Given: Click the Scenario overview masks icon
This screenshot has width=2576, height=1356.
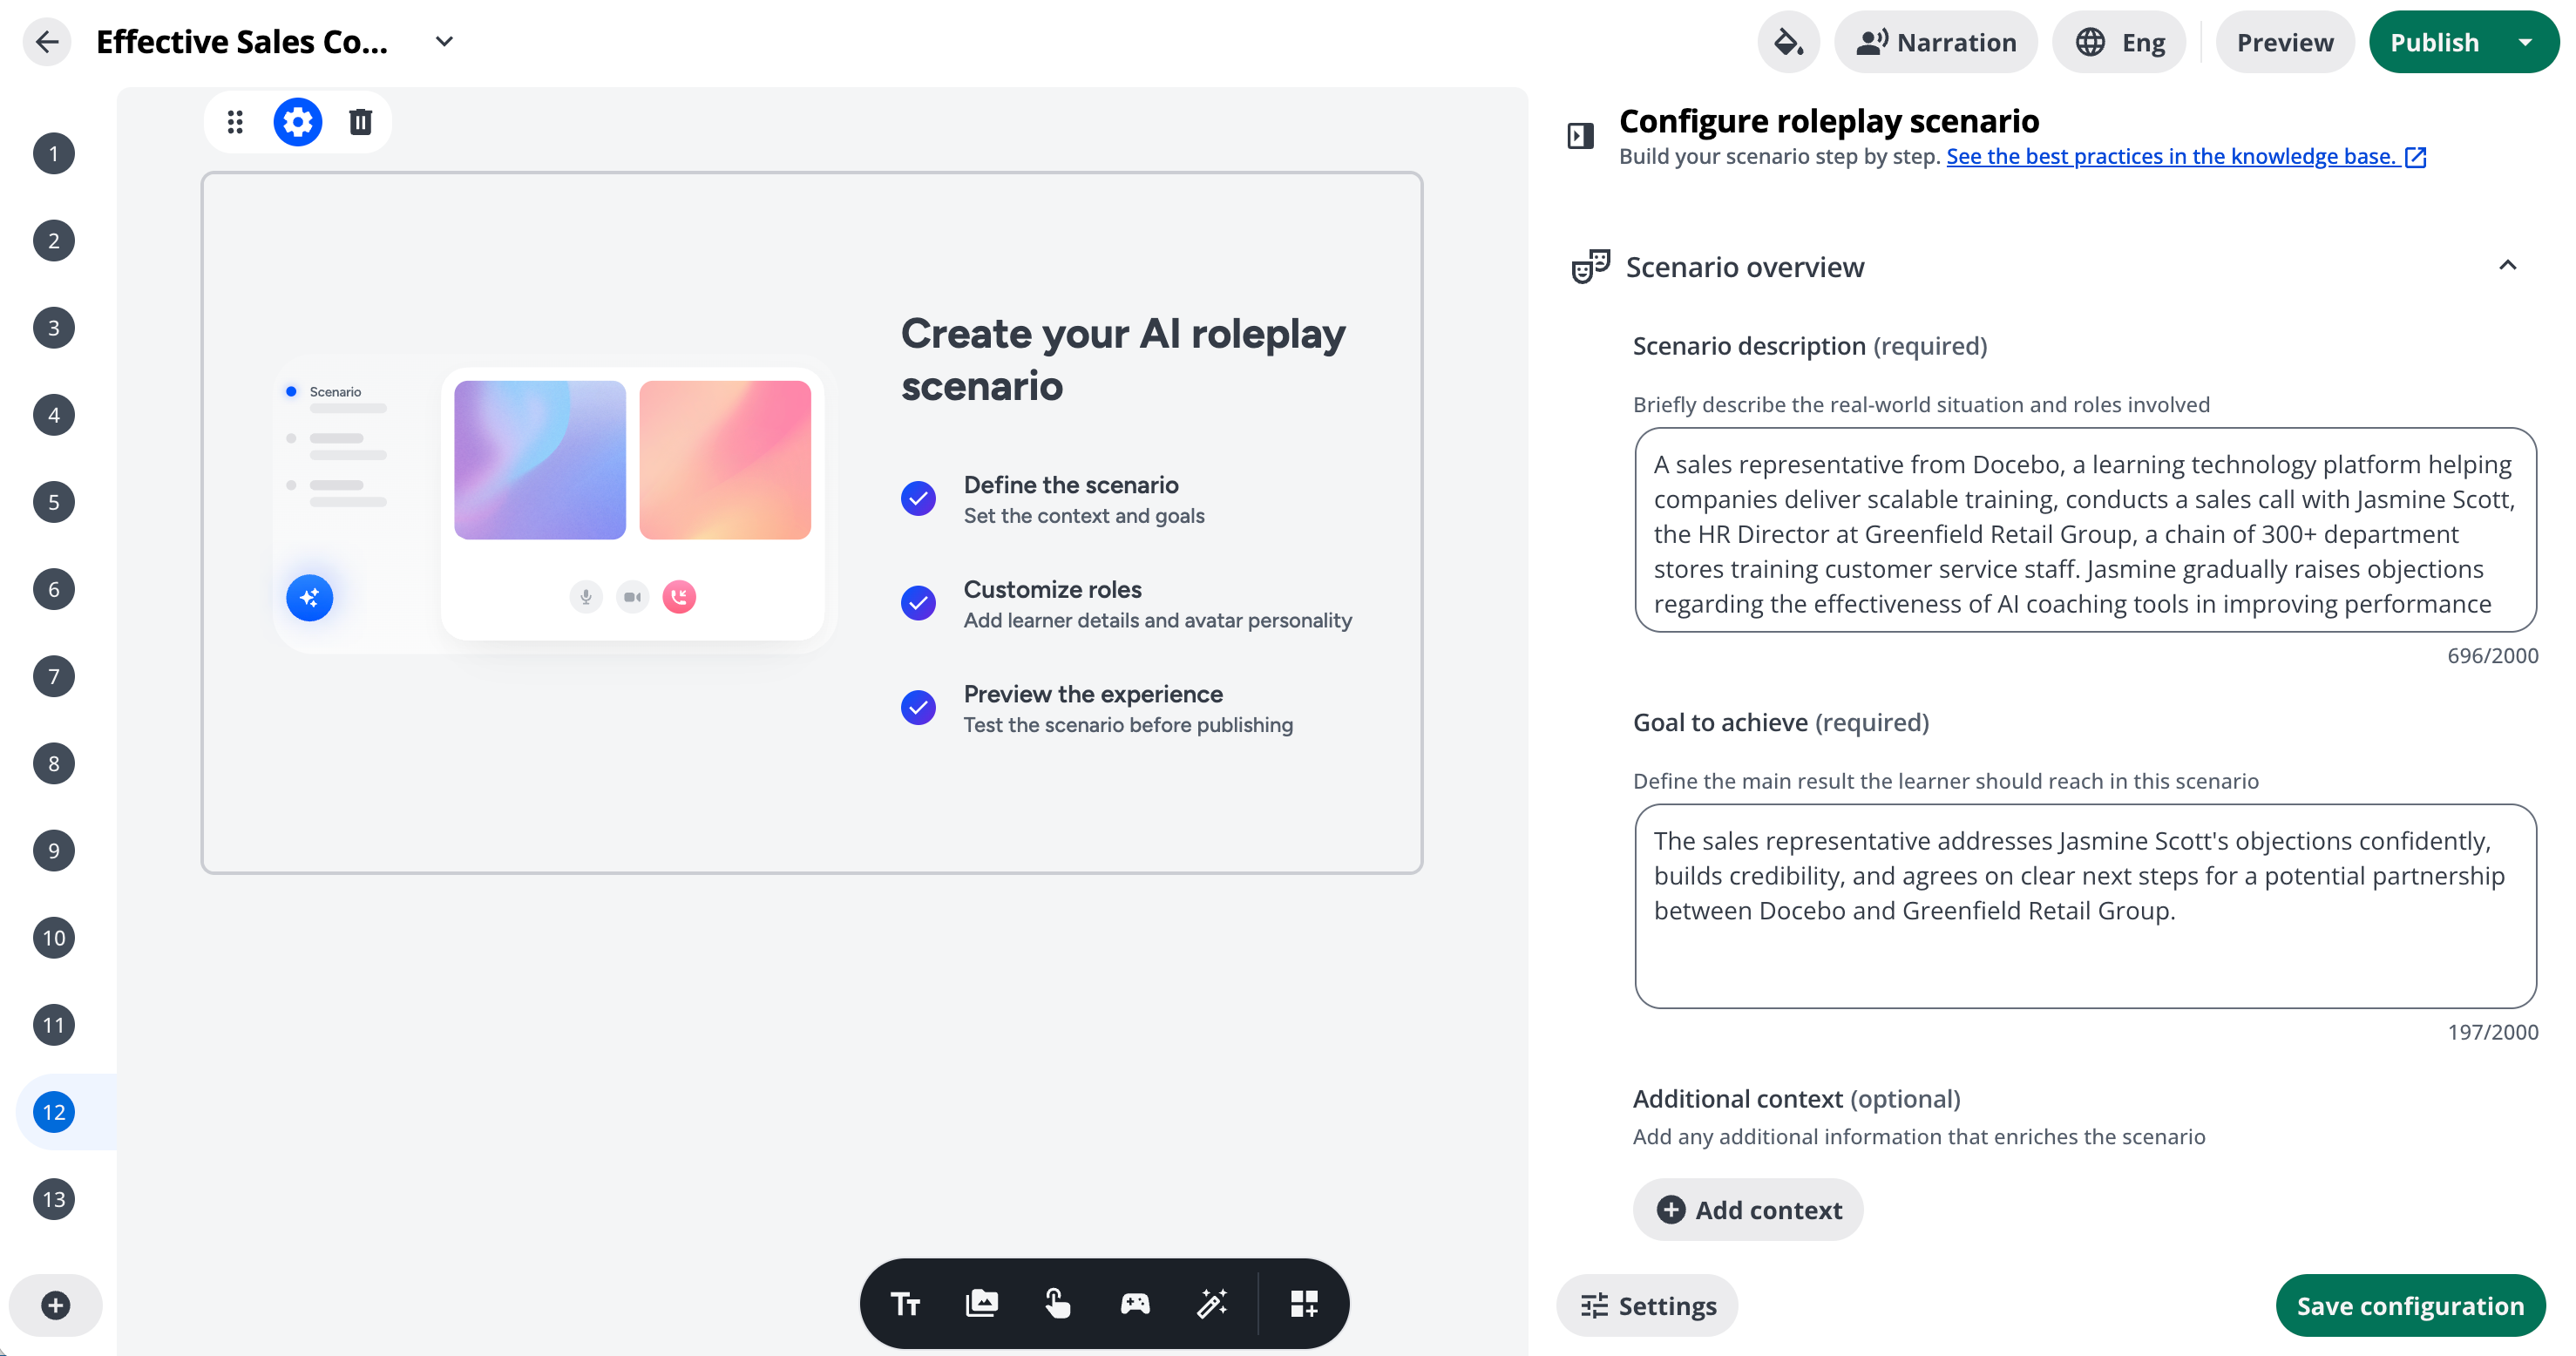Looking at the screenshot, I should (1590, 267).
